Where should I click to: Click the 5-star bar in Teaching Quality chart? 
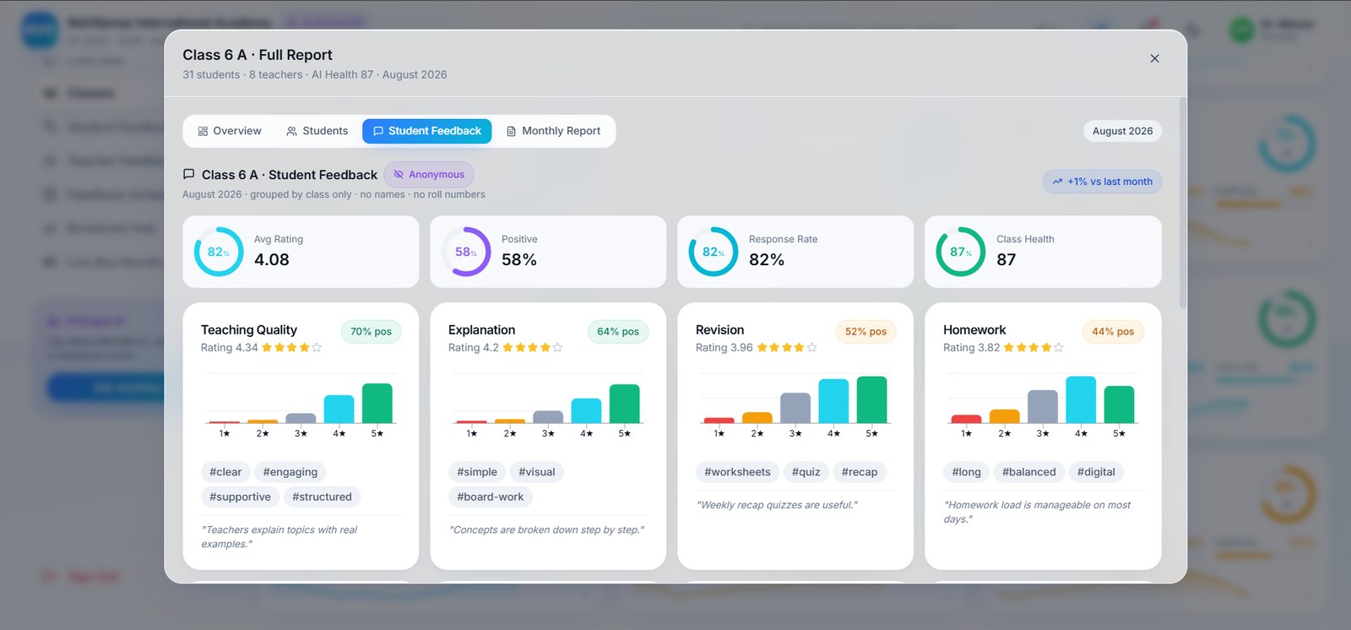pos(377,403)
